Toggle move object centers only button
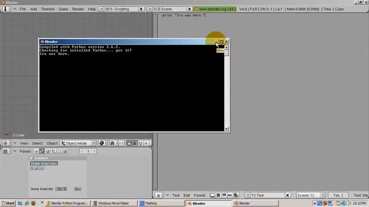This screenshot has width=369, height=207. 121,143
